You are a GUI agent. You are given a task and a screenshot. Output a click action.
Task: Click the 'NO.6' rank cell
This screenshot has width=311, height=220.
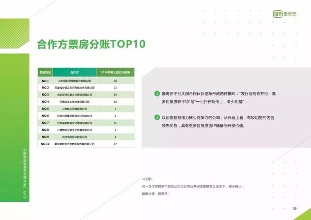tap(45, 116)
